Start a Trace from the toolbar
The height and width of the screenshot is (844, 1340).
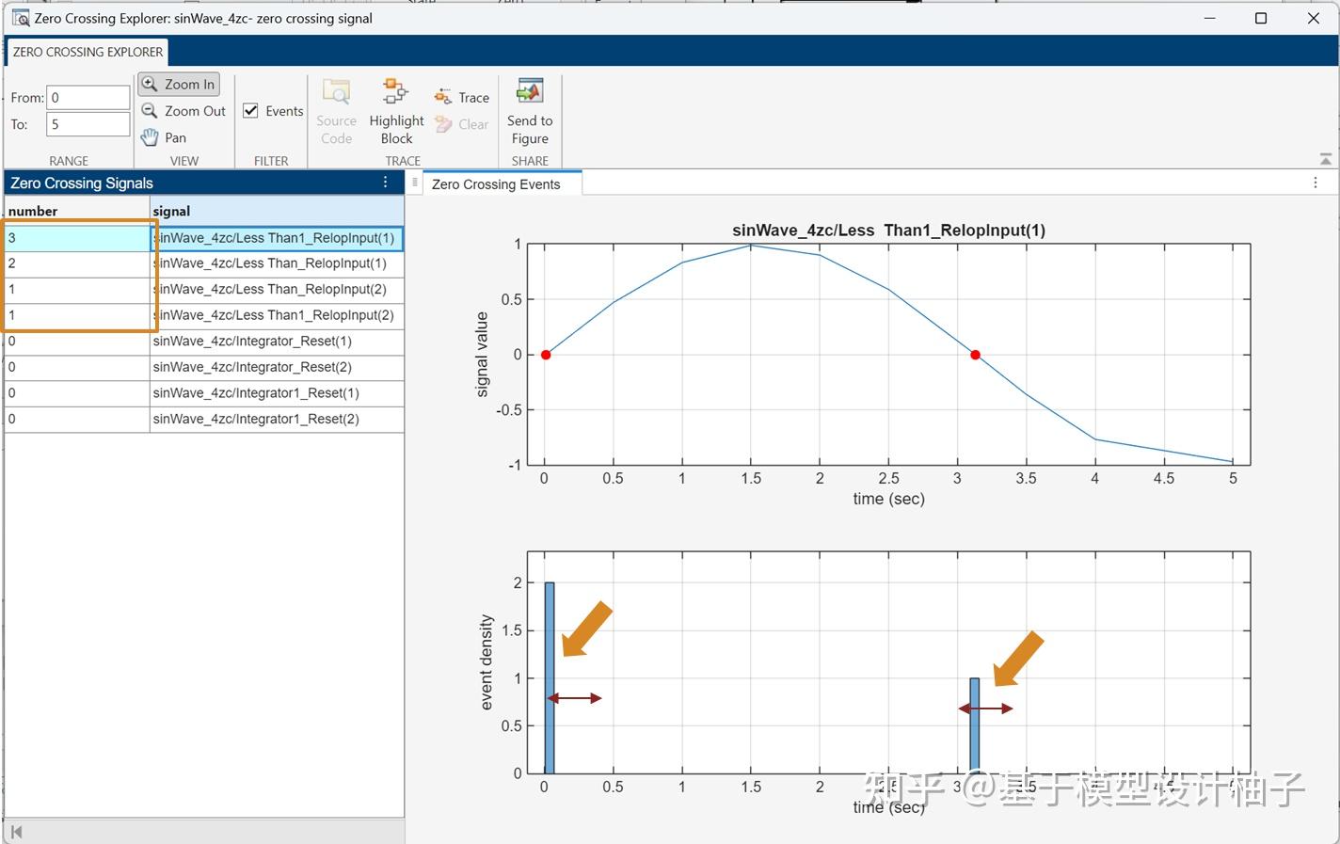click(x=462, y=97)
